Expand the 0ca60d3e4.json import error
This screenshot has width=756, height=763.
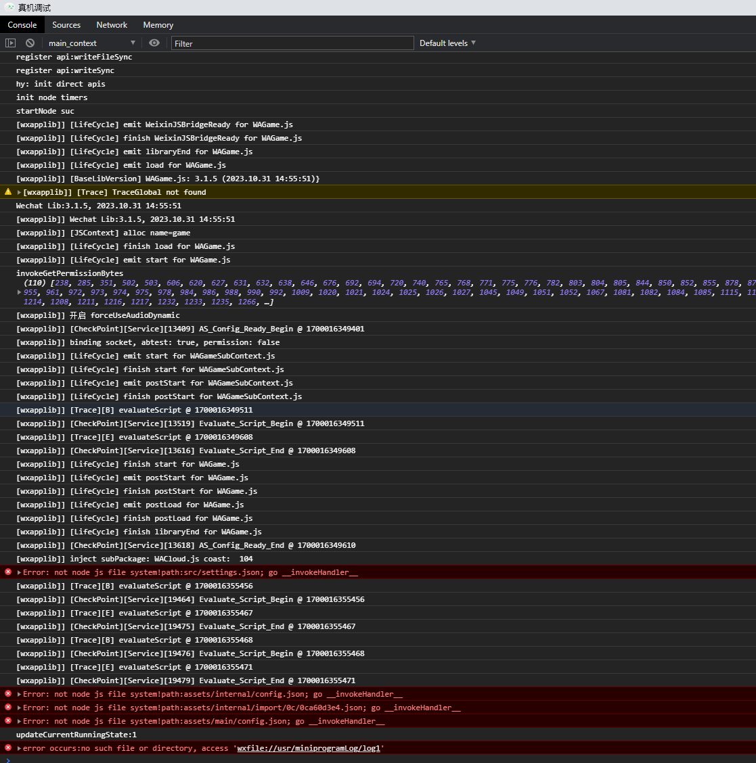[x=19, y=708]
